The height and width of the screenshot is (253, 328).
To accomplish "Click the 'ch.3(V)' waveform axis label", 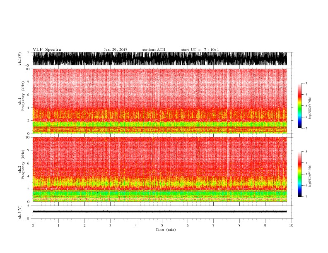I will point(20,212).
